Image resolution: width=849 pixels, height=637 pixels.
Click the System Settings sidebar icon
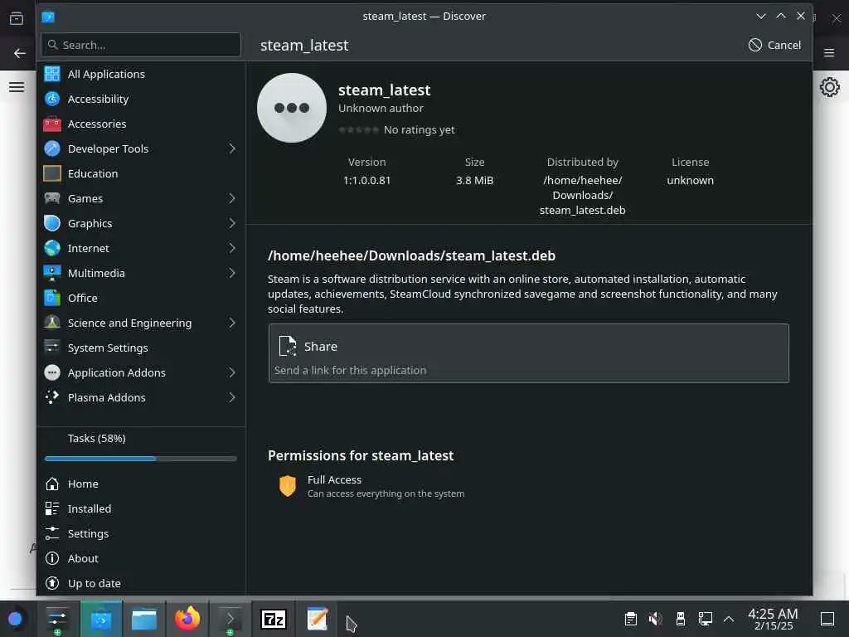52,348
